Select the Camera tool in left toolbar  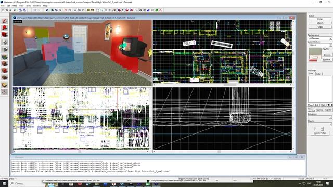point(5,35)
